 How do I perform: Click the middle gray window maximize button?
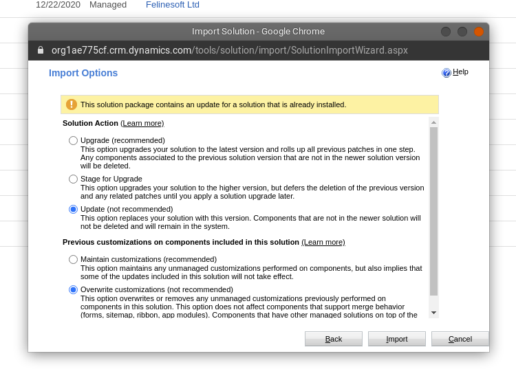pyautogui.click(x=462, y=32)
